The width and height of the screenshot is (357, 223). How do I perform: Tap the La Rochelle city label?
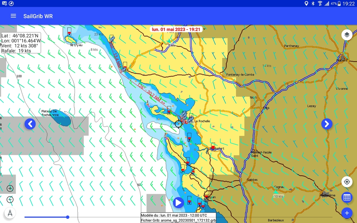202,121
